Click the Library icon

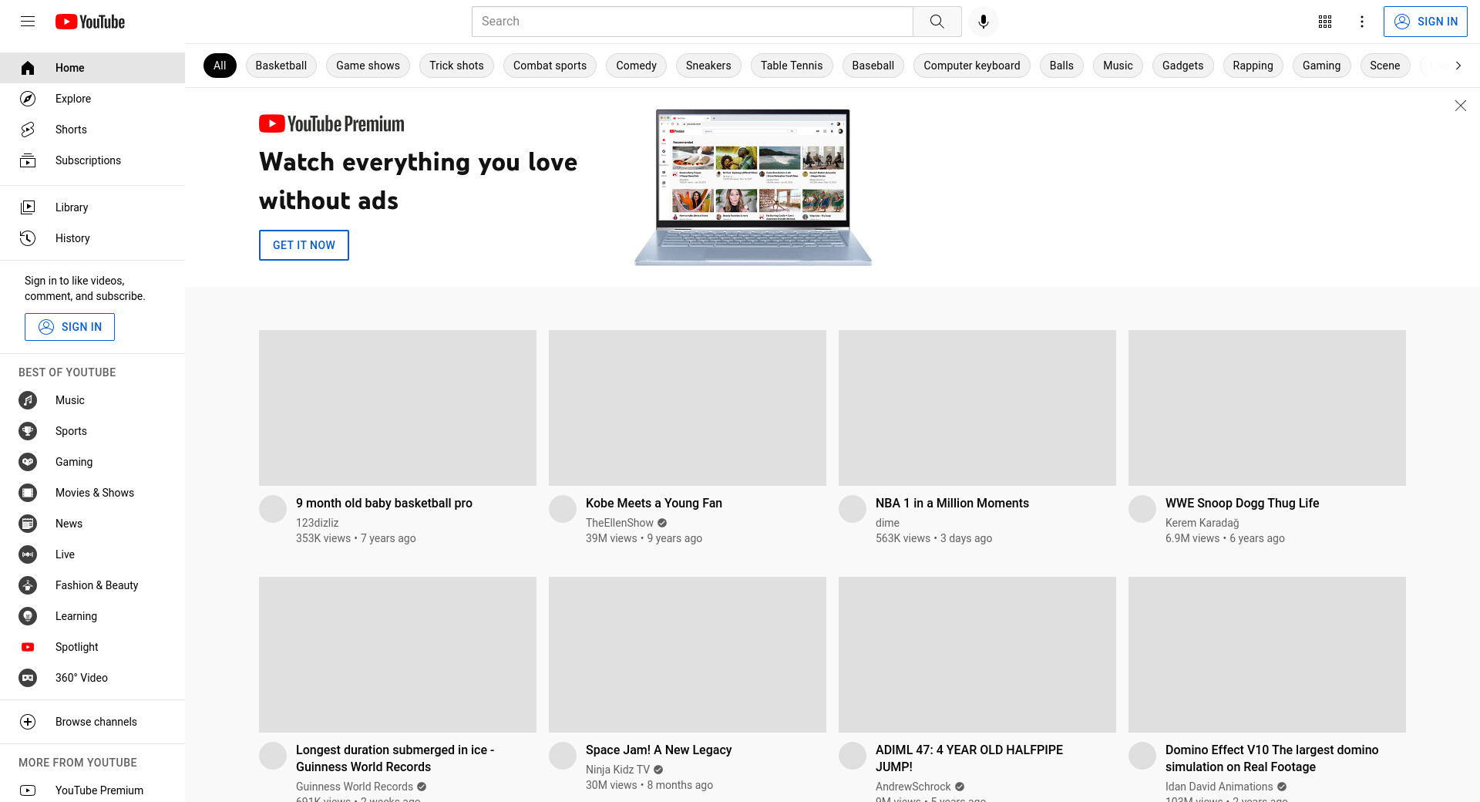(x=28, y=207)
